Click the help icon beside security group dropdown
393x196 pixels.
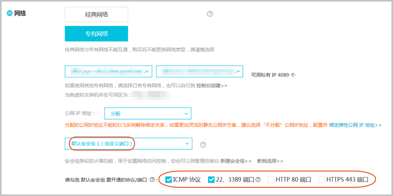[x=203, y=145]
